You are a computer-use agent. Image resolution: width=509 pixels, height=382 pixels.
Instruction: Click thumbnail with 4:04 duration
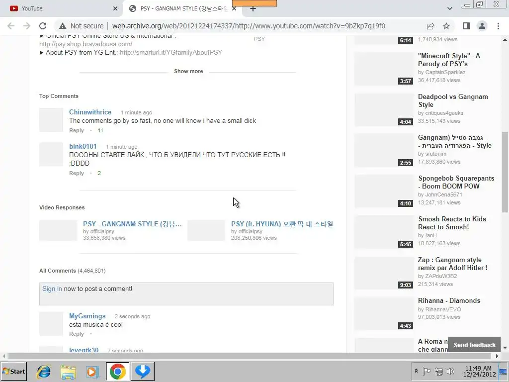[x=384, y=110]
